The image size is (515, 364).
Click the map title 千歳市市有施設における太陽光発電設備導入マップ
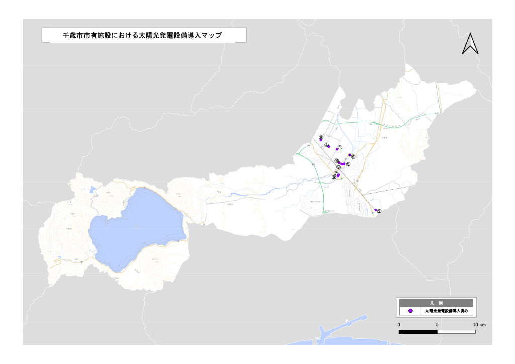pos(144,35)
